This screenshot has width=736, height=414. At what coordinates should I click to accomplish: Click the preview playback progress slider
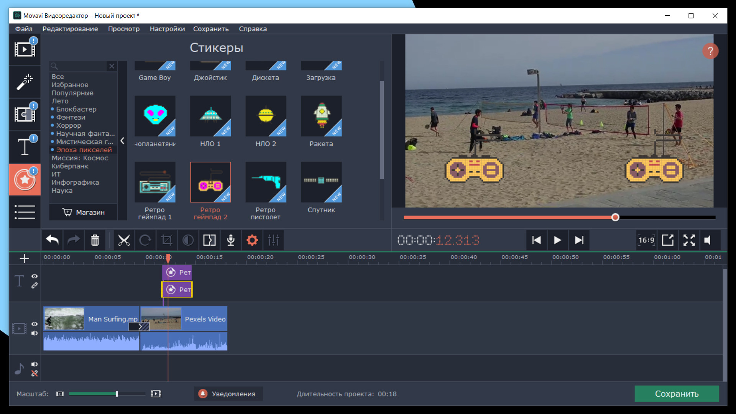[x=615, y=217]
